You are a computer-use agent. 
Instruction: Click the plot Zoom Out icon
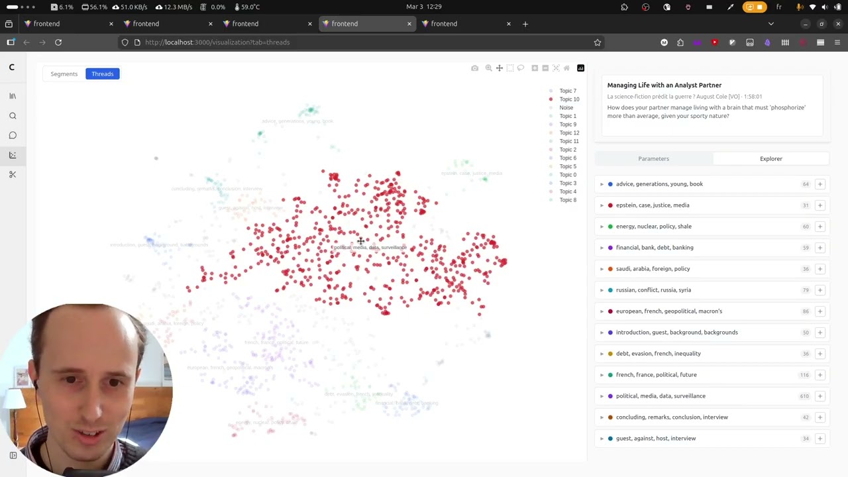tap(545, 68)
